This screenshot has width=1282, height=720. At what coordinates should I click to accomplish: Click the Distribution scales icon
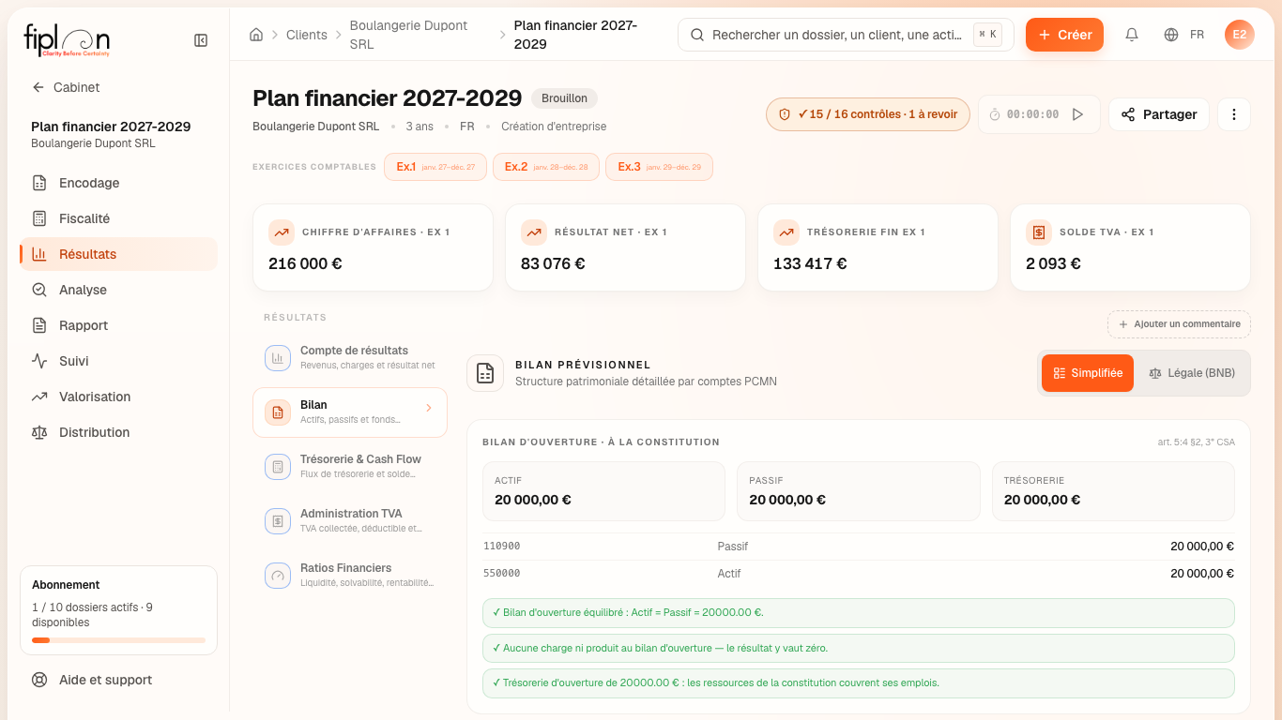click(x=39, y=432)
